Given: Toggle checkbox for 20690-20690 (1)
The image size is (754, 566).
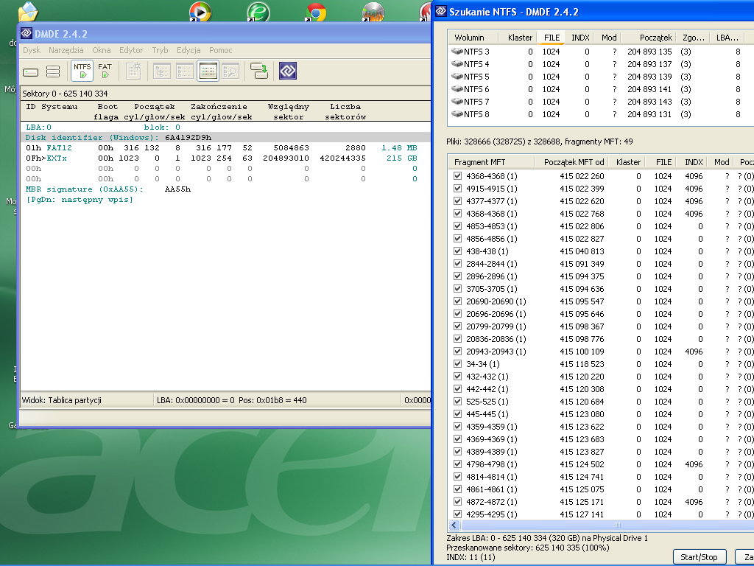Looking at the screenshot, I should tap(457, 301).
